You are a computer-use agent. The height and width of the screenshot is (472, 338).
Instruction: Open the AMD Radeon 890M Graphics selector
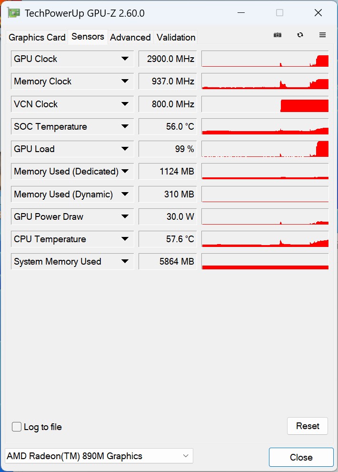tap(99, 456)
